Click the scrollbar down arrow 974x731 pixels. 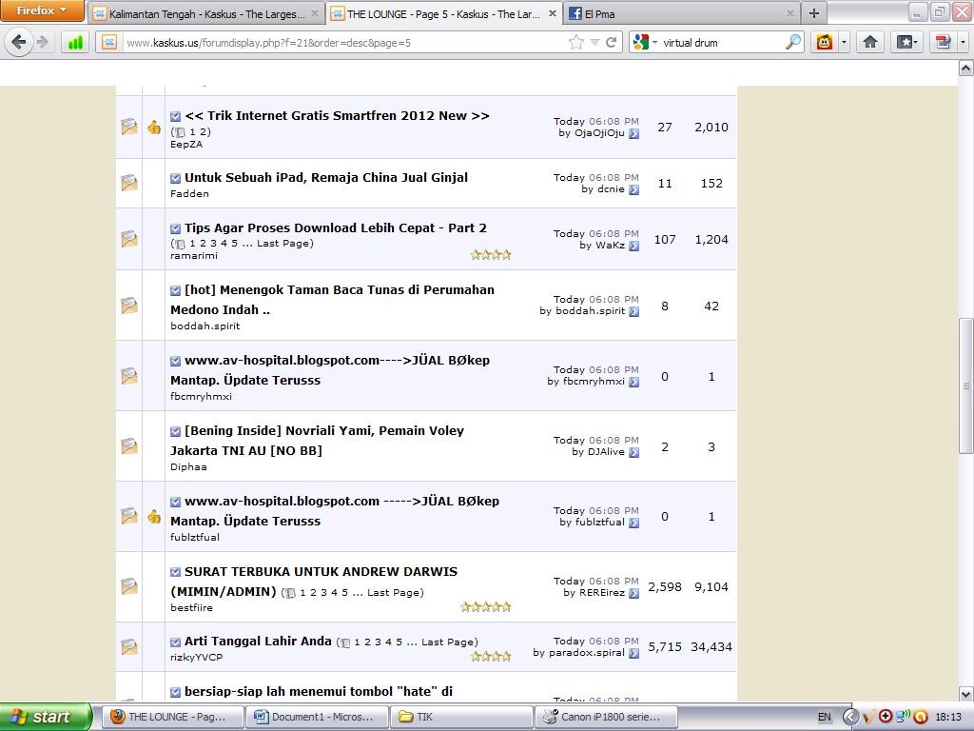966,694
